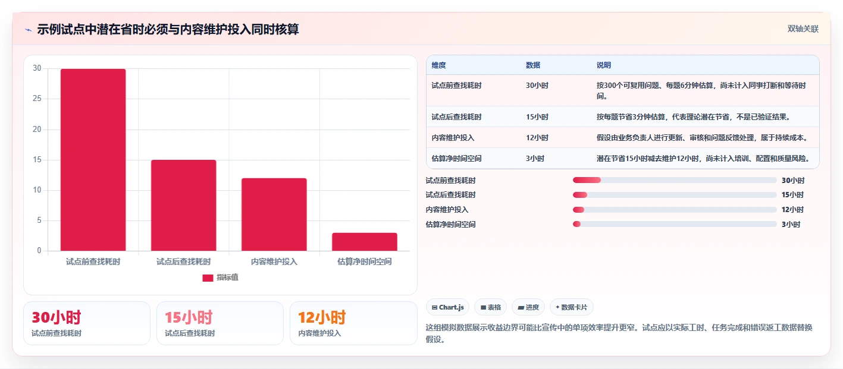Click the 估算净时间空间 bar in the chart
This screenshot has width=843, height=369.
(364, 242)
